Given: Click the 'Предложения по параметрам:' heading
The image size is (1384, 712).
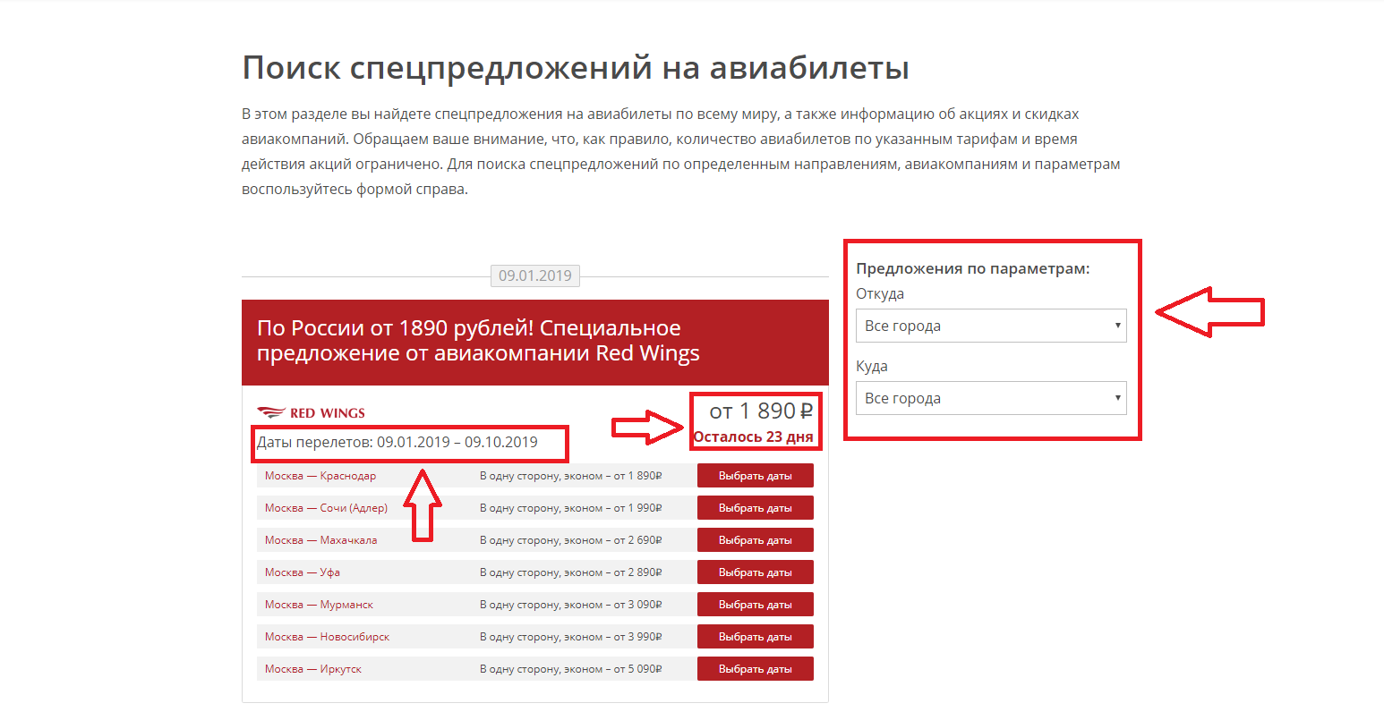Looking at the screenshot, I should tap(973, 268).
